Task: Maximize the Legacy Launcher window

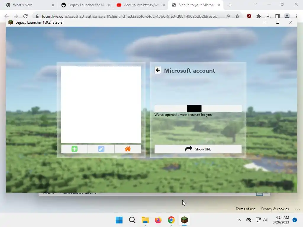Action: pyautogui.click(x=278, y=22)
